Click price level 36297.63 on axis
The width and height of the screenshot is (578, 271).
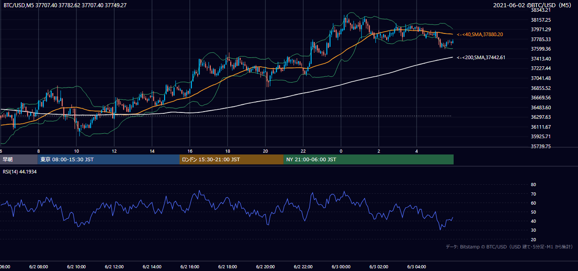[541, 117]
